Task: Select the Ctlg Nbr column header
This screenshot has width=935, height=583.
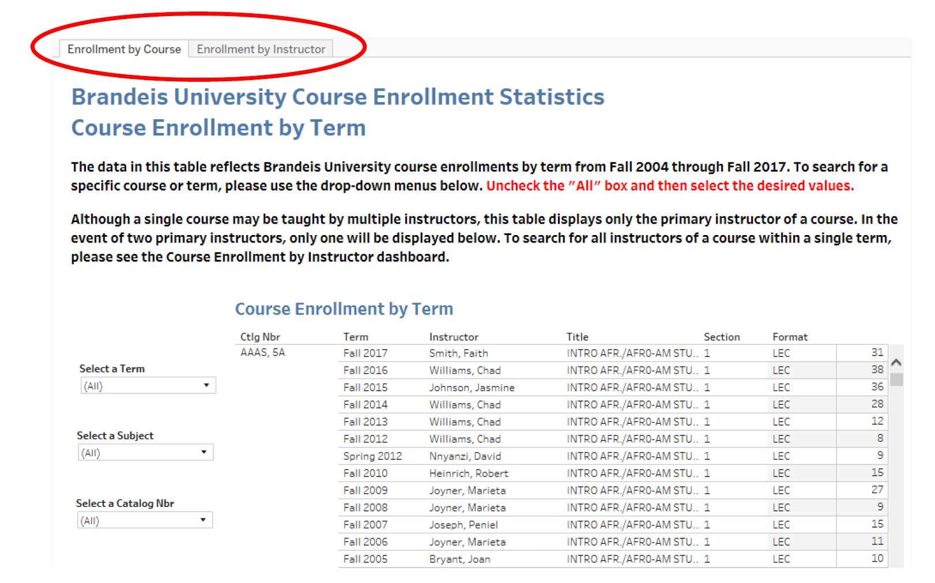Action: point(261,336)
